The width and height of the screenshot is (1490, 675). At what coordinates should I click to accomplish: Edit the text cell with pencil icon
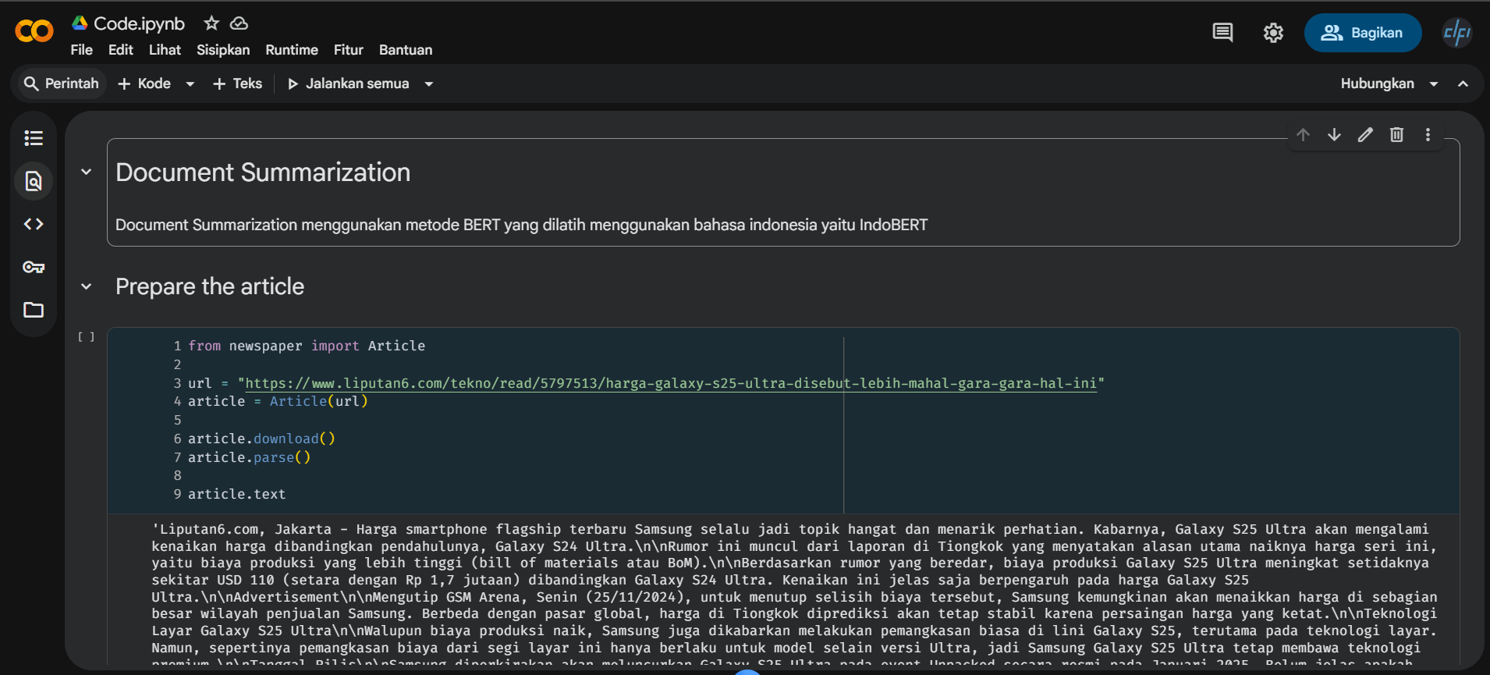(x=1365, y=135)
